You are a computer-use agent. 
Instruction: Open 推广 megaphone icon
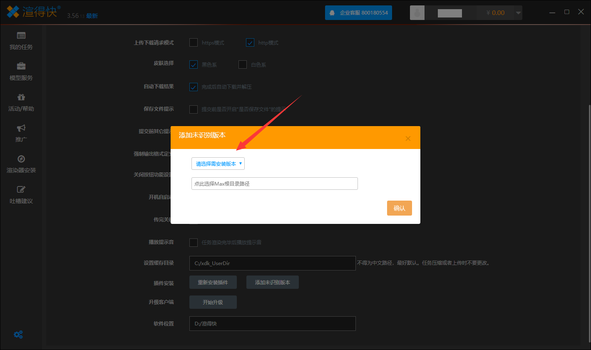(x=21, y=128)
